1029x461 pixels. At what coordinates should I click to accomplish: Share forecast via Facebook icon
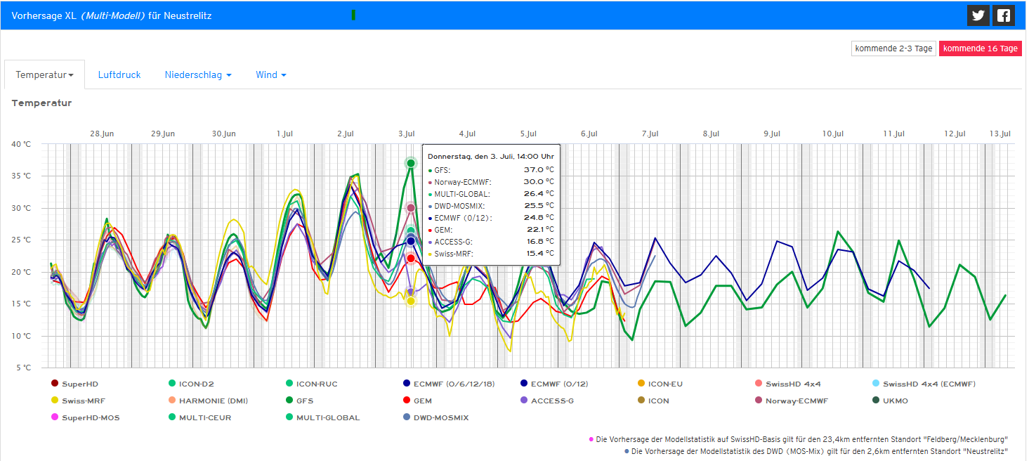[x=1004, y=15]
